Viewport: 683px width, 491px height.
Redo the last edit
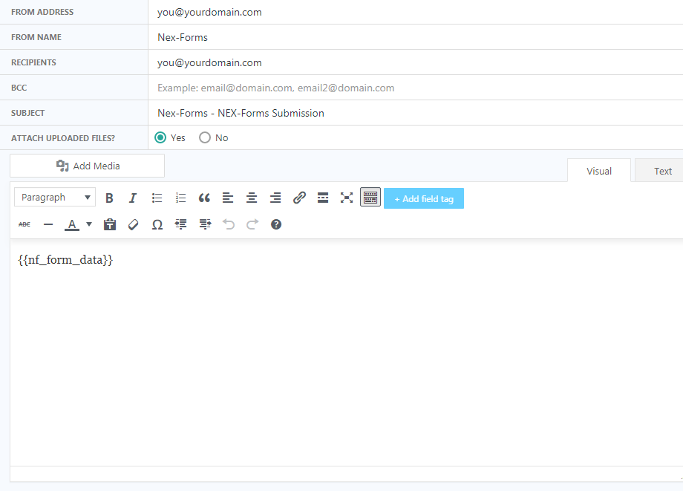point(252,224)
